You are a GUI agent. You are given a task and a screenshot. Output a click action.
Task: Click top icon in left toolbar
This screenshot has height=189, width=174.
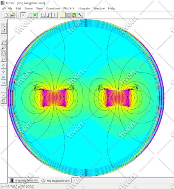pos(4,25)
